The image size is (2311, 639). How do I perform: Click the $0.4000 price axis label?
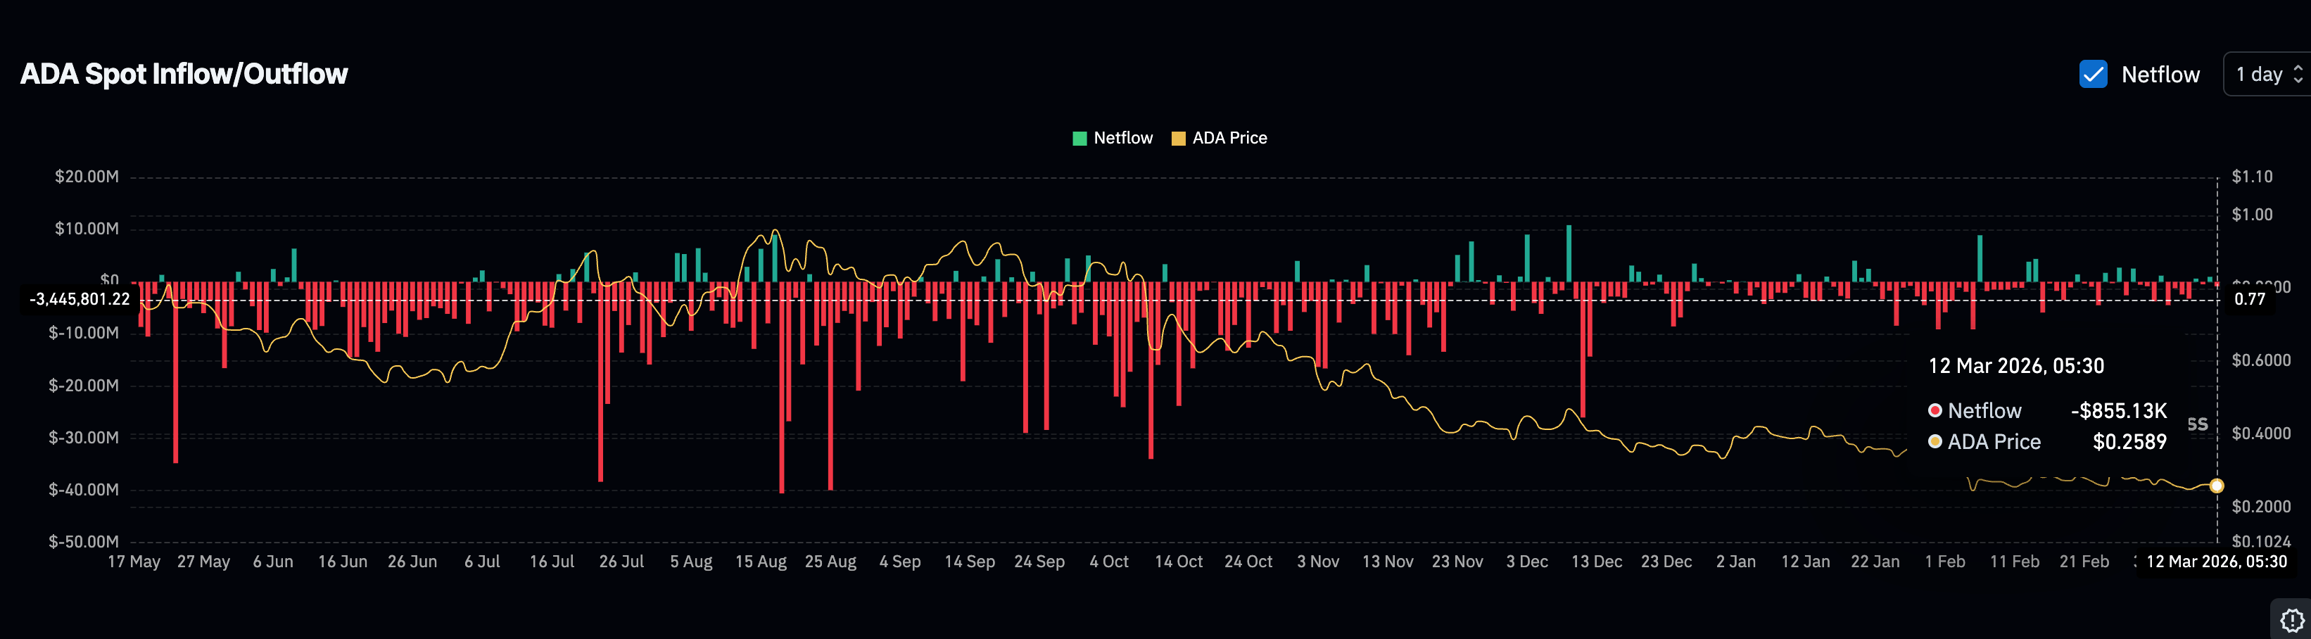point(2262,434)
